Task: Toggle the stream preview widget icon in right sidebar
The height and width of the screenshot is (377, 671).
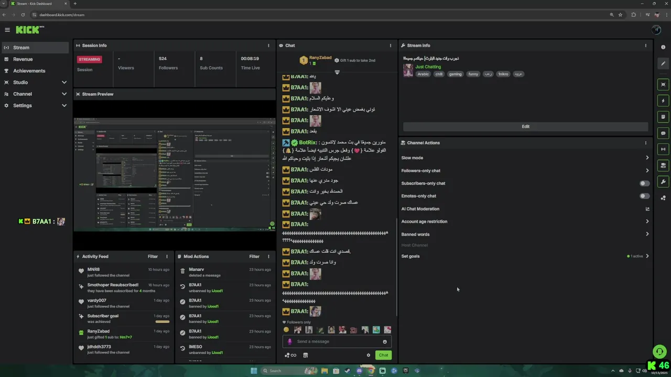Action: [663, 84]
